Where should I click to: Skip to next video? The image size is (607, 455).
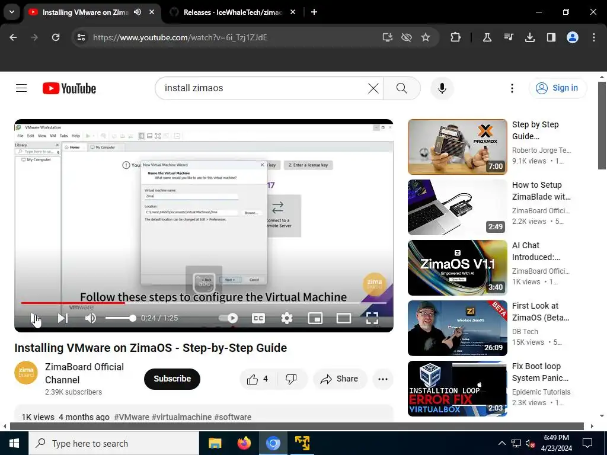(62, 318)
